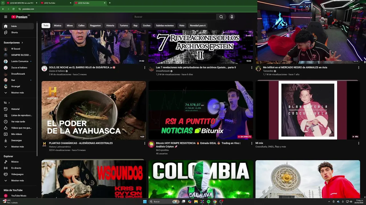Image resolution: width=366 pixels, height=205 pixels.
Task: Click the YouTube Premium logo
Action: pos(20,17)
